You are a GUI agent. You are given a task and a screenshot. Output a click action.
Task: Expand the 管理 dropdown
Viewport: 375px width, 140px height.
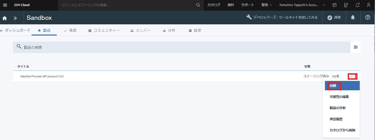267,5
